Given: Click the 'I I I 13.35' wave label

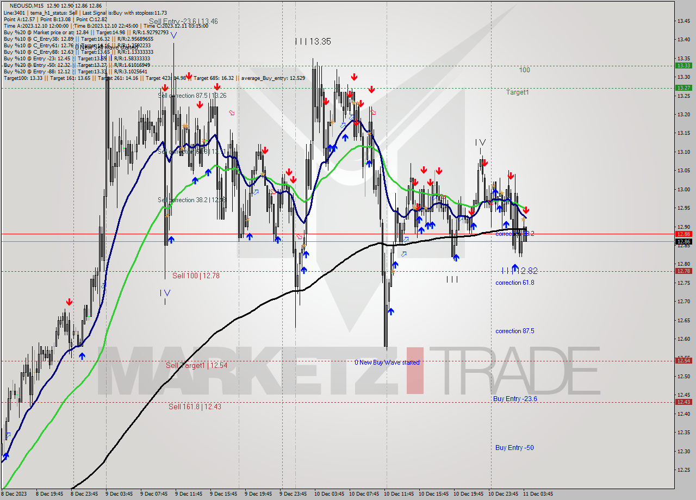Looking at the screenshot, I should tap(313, 41).
